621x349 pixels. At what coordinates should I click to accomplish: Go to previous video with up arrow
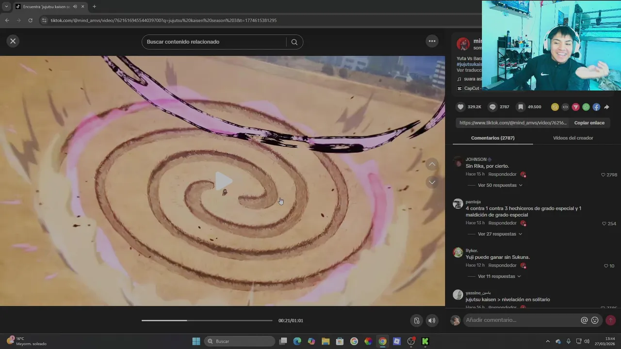(x=432, y=164)
